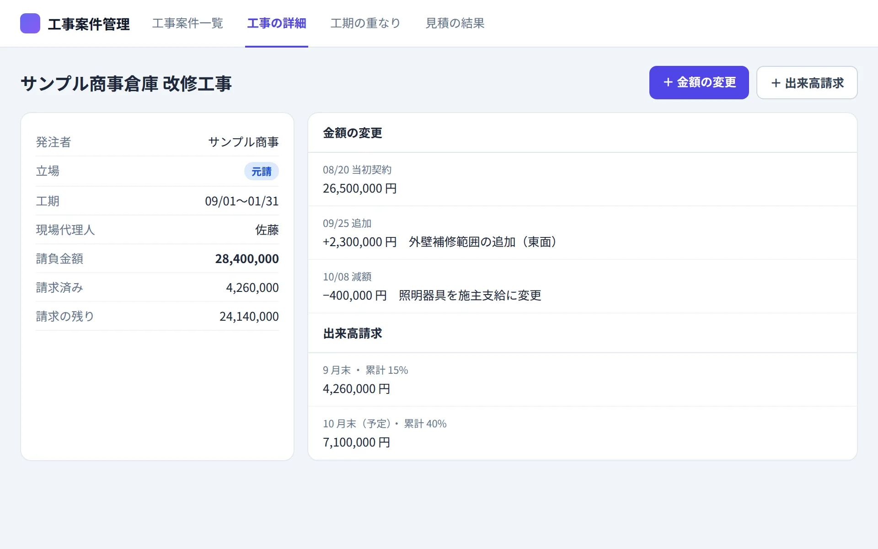Click the 26,500,000 円 contract amount
Screen dimensions: 878x549
click(x=360, y=188)
